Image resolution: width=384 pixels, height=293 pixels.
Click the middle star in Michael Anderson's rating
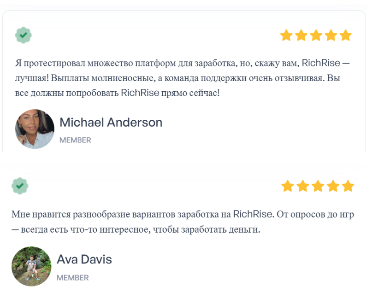click(x=316, y=35)
